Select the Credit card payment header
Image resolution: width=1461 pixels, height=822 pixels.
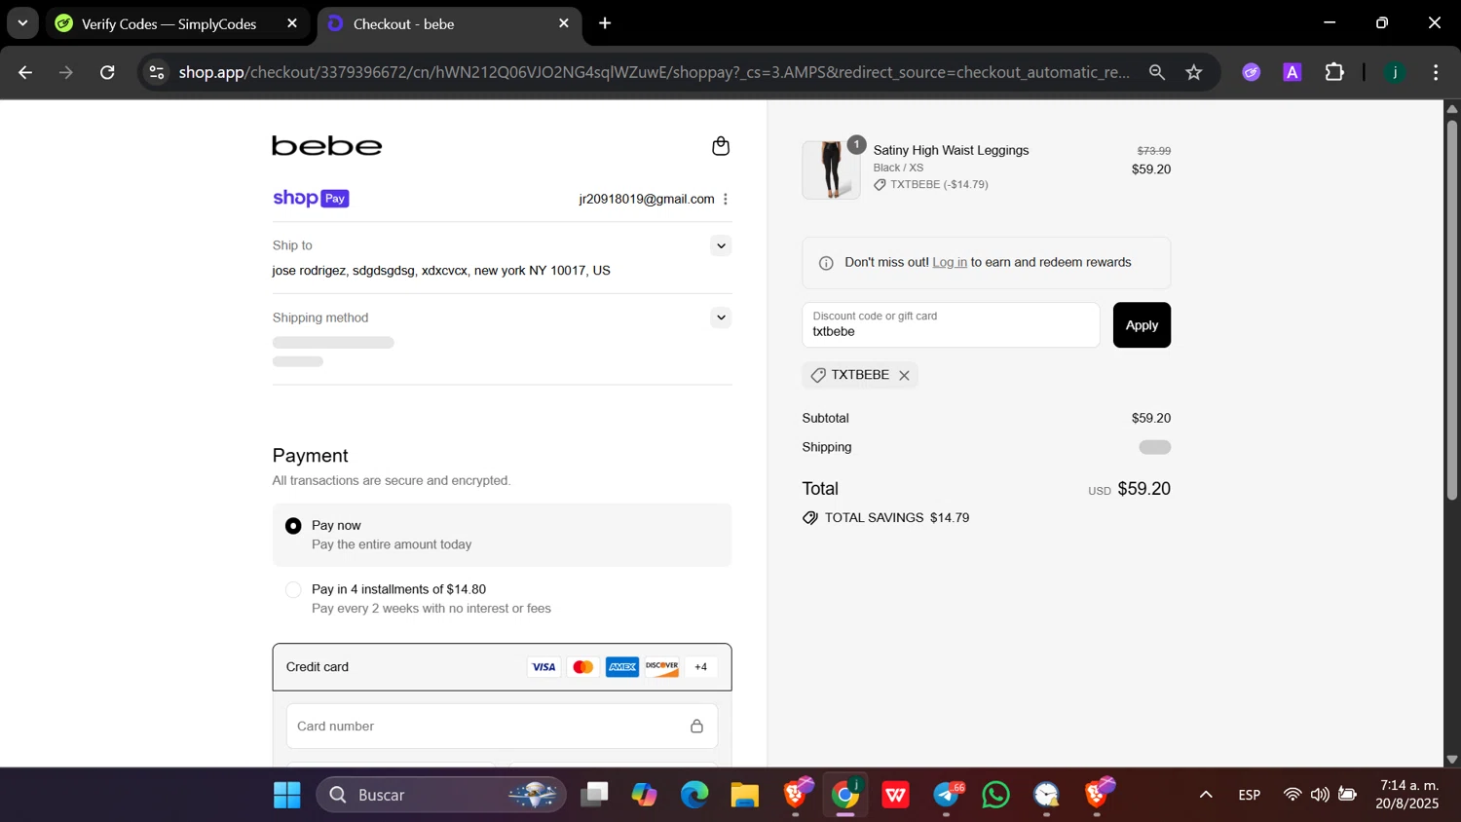coord(502,667)
